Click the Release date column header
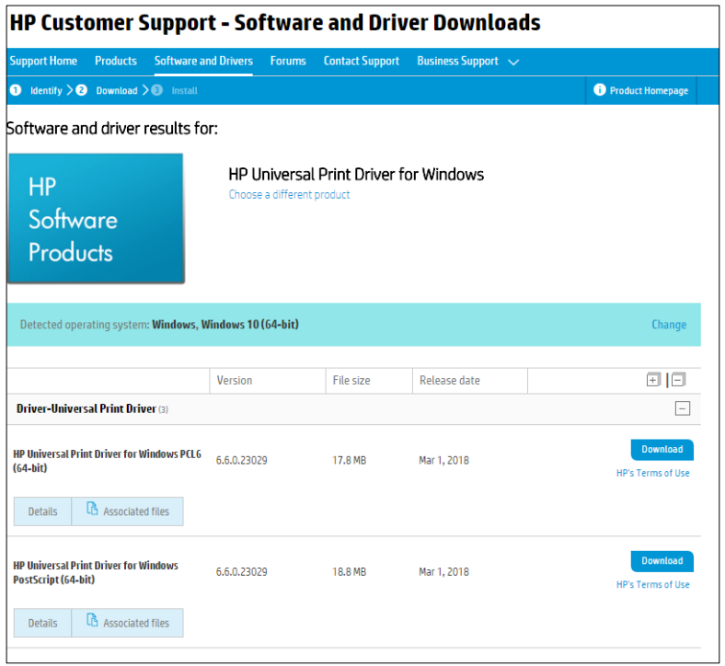The width and height of the screenshot is (725, 666). click(449, 380)
